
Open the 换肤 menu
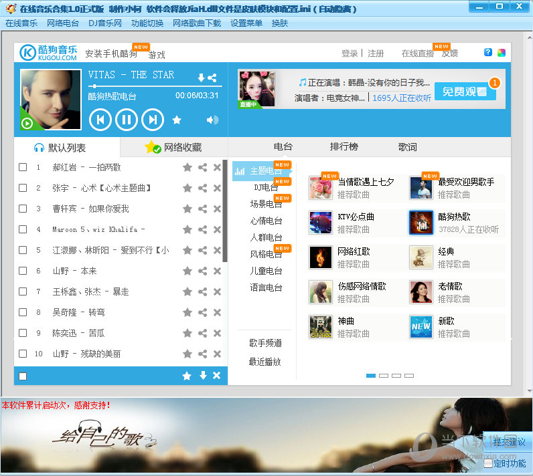point(280,23)
